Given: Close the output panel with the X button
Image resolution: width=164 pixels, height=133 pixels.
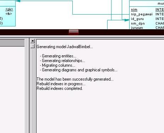Looking at the screenshot, I should pyautogui.click(x=33, y=41).
